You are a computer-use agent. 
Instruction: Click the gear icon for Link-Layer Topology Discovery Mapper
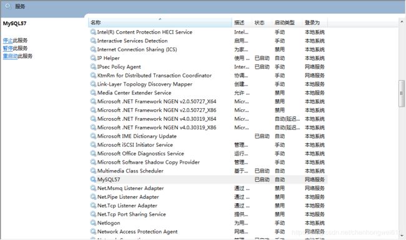93,84
